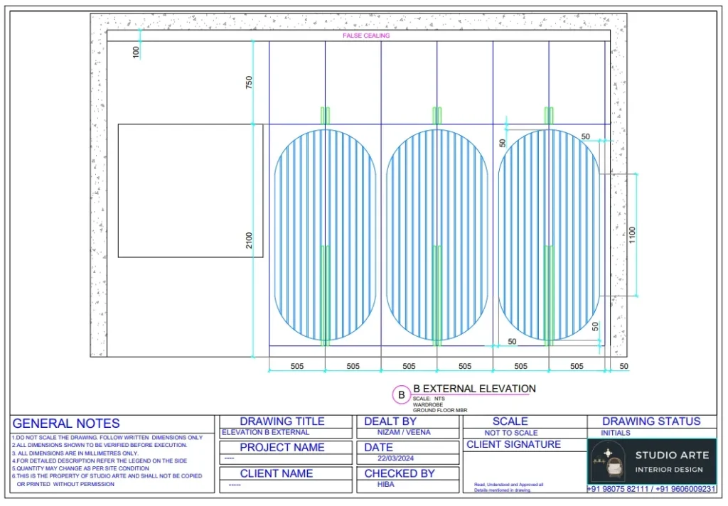
Task: Select the rightmost fluted oval wardrobe panel
Action: point(549,235)
